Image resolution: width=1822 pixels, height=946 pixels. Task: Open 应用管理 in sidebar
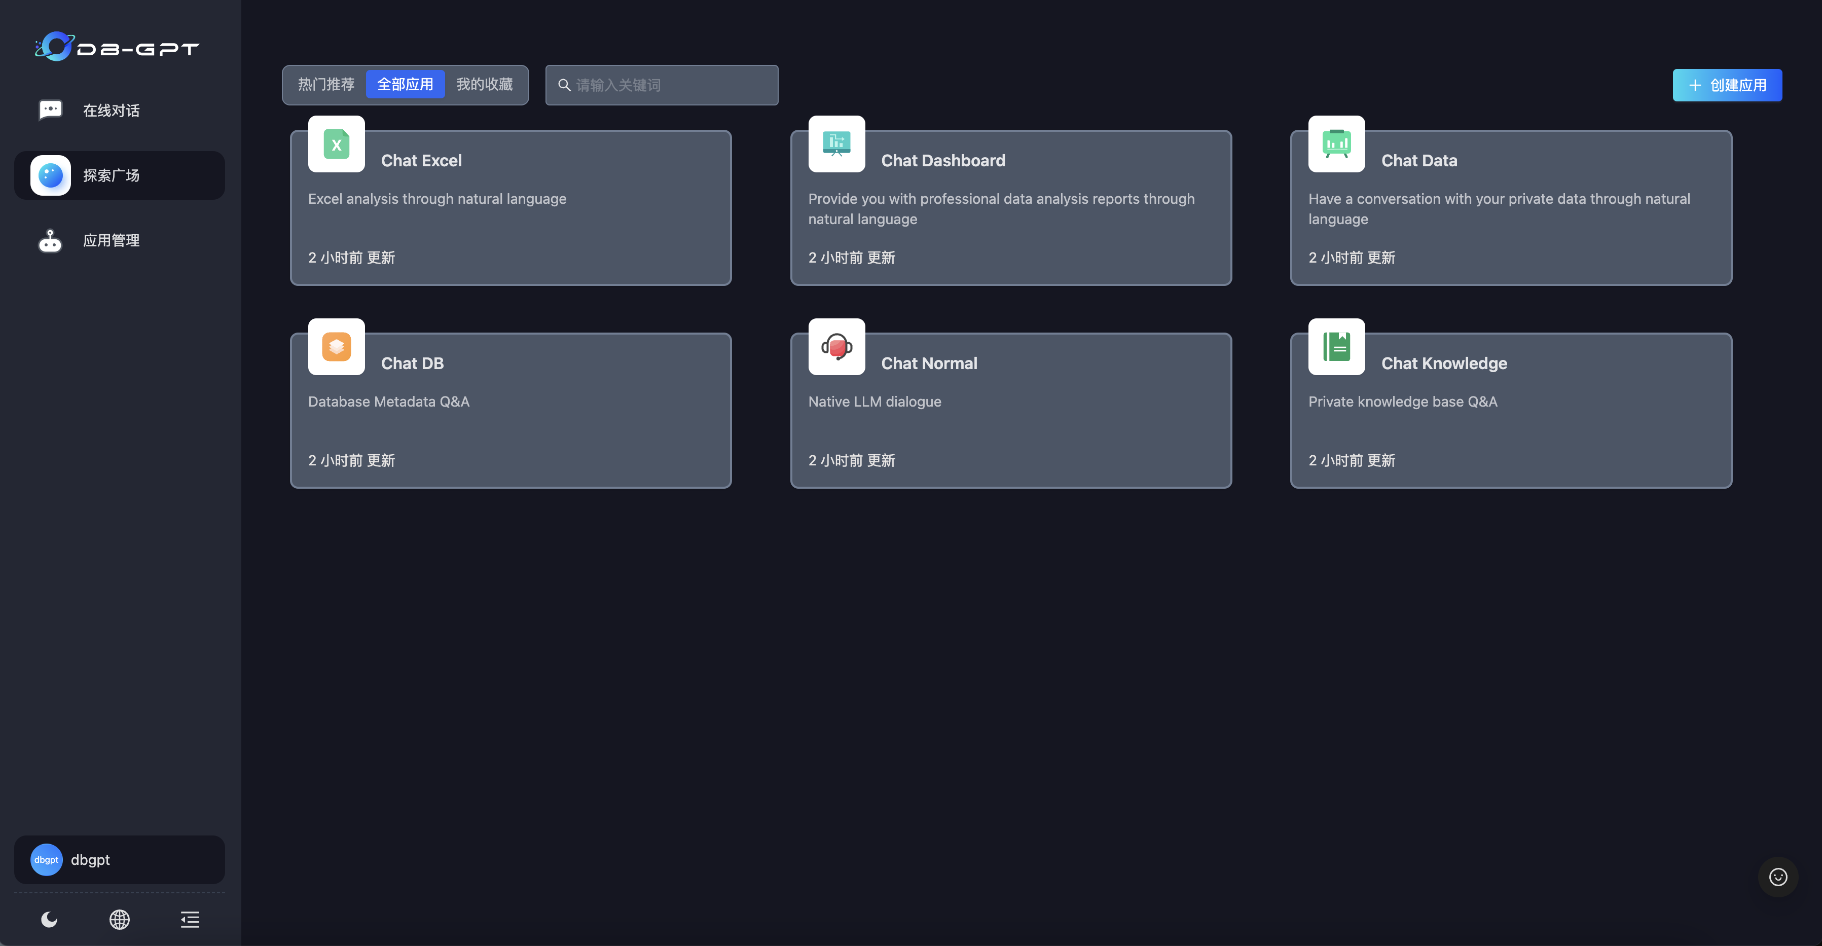(111, 241)
